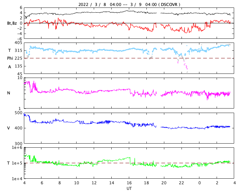This screenshot has height=191, width=239.
Task: Click the T label beside 315
Action: [10, 50]
